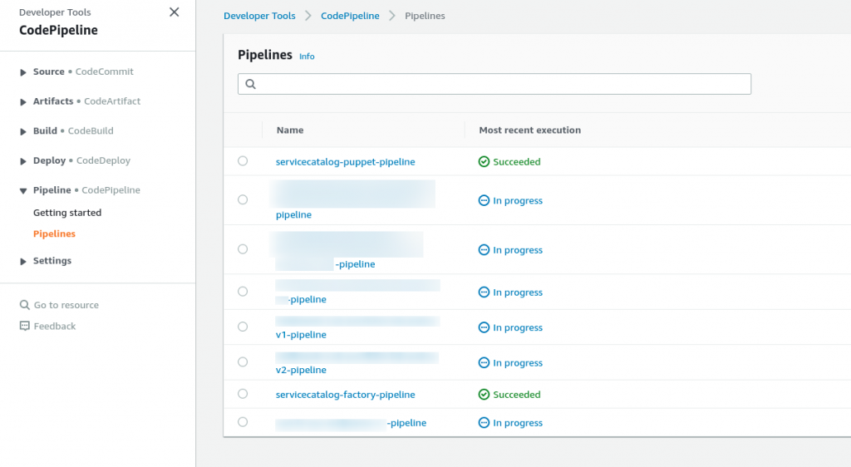Select the v1-pipeline radio button
Viewport: 851px width, 467px height.
(243, 327)
